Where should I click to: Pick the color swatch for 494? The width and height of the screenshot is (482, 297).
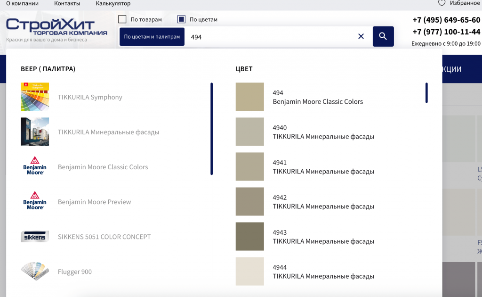coord(249,97)
